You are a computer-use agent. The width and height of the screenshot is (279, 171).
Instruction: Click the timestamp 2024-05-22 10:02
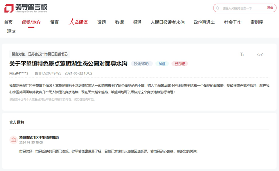[x=78, y=73]
